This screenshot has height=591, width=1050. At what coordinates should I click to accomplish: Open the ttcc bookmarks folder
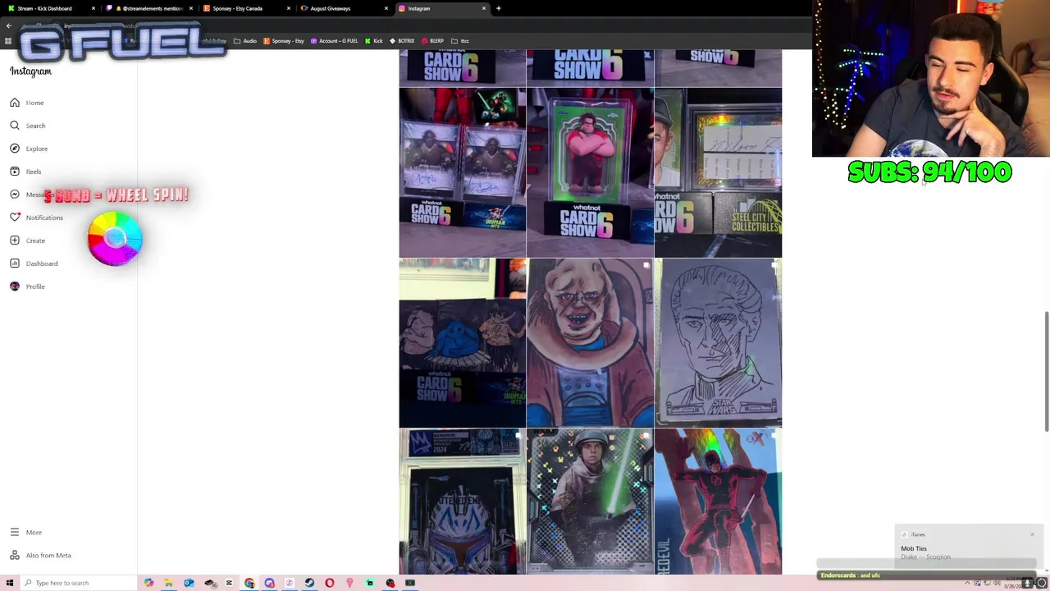(459, 41)
